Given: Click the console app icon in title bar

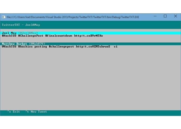Looking at the screenshot, I should [4, 17].
